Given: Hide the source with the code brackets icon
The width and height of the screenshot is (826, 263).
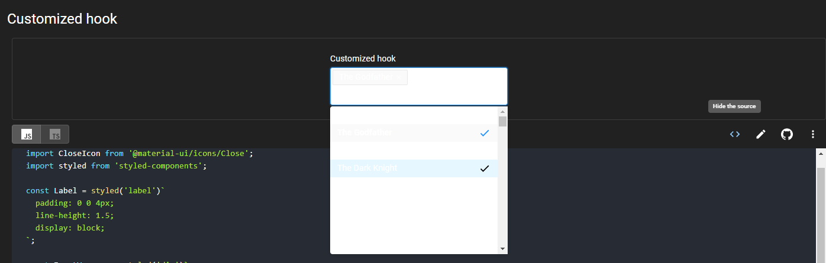Looking at the screenshot, I should point(735,134).
